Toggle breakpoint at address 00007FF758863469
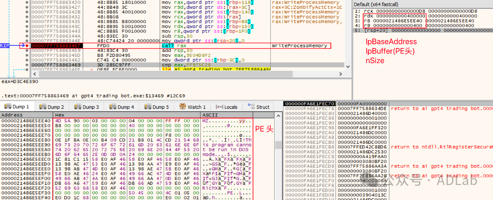The height and width of the screenshot is (200, 493). coord(27,65)
